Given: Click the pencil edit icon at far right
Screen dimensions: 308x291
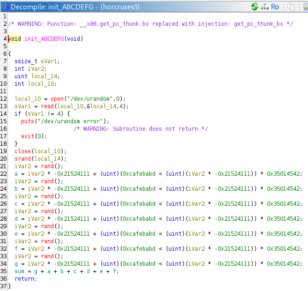Looking at the screenshot, I should pos(305,7).
